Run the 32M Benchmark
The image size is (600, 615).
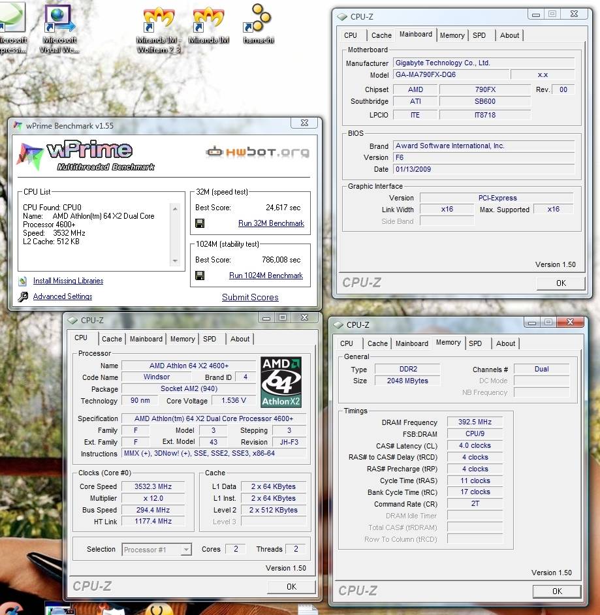pos(271,223)
